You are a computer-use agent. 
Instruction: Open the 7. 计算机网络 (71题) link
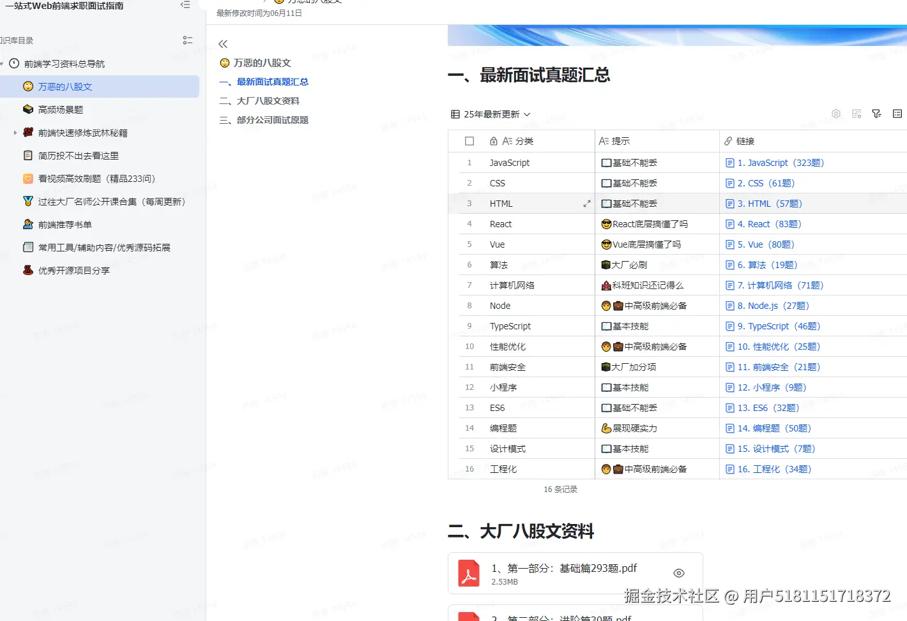pos(775,285)
